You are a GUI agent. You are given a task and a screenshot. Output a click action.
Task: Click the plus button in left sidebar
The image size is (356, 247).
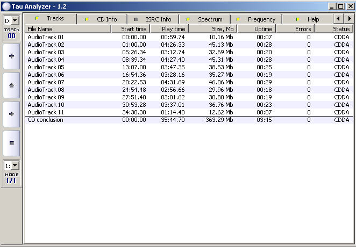pyautogui.click(x=11, y=56)
